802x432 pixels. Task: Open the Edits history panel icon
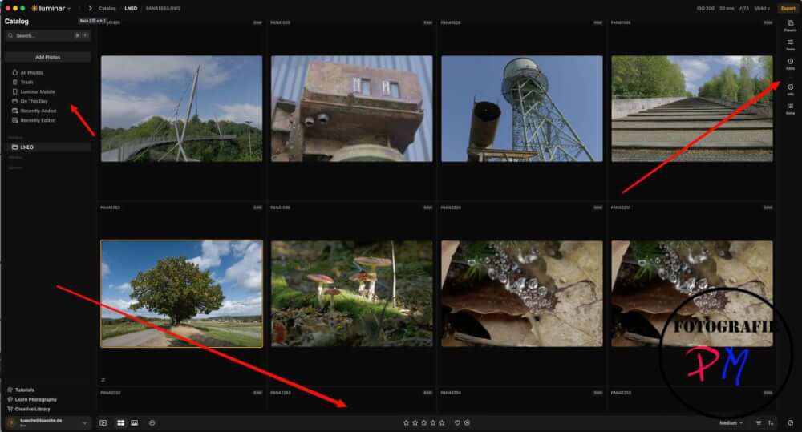[x=790, y=64]
